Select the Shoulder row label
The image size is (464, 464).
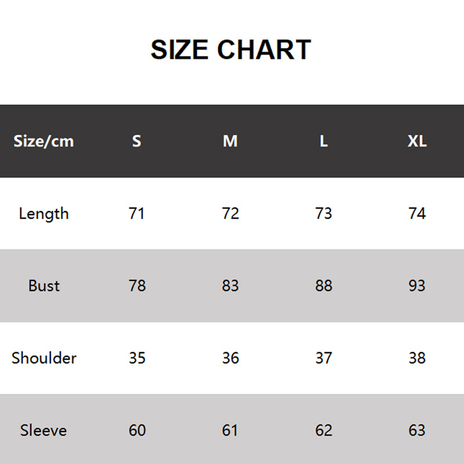pyautogui.click(x=43, y=358)
